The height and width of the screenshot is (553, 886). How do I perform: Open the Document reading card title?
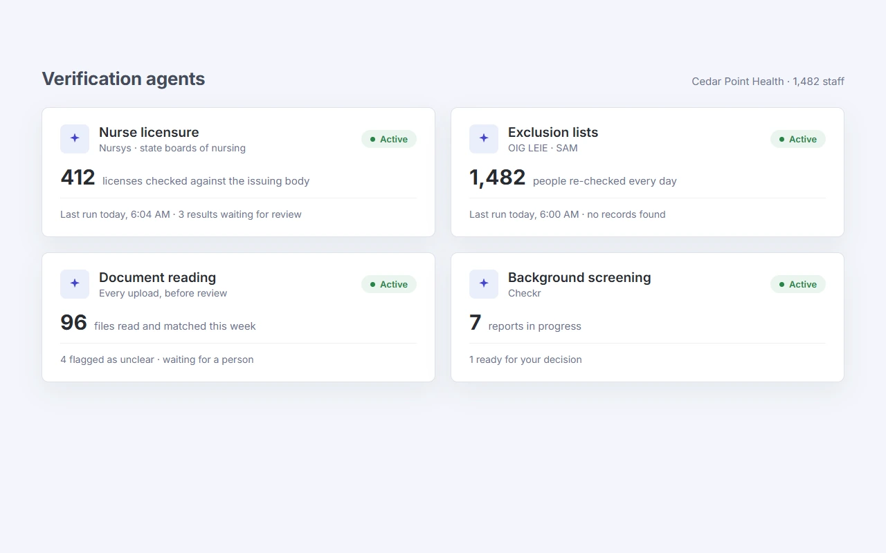click(x=158, y=277)
